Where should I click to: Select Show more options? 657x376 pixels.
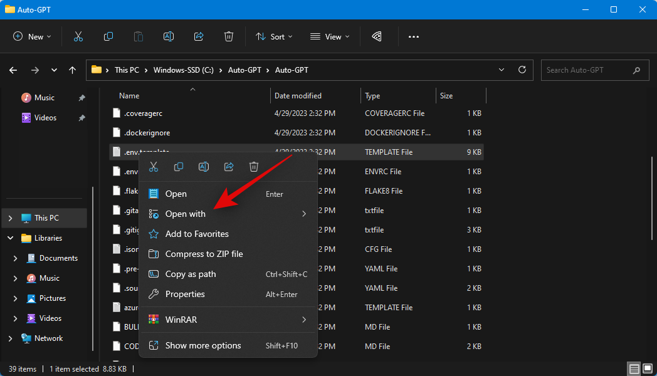click(228, 345)
